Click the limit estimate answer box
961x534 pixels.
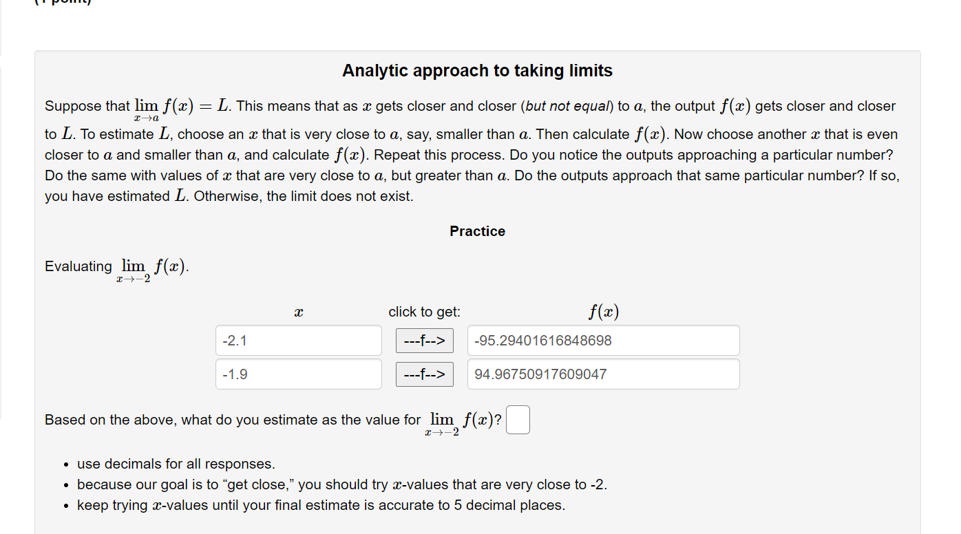pyautogui.click(x=518, y=420)
